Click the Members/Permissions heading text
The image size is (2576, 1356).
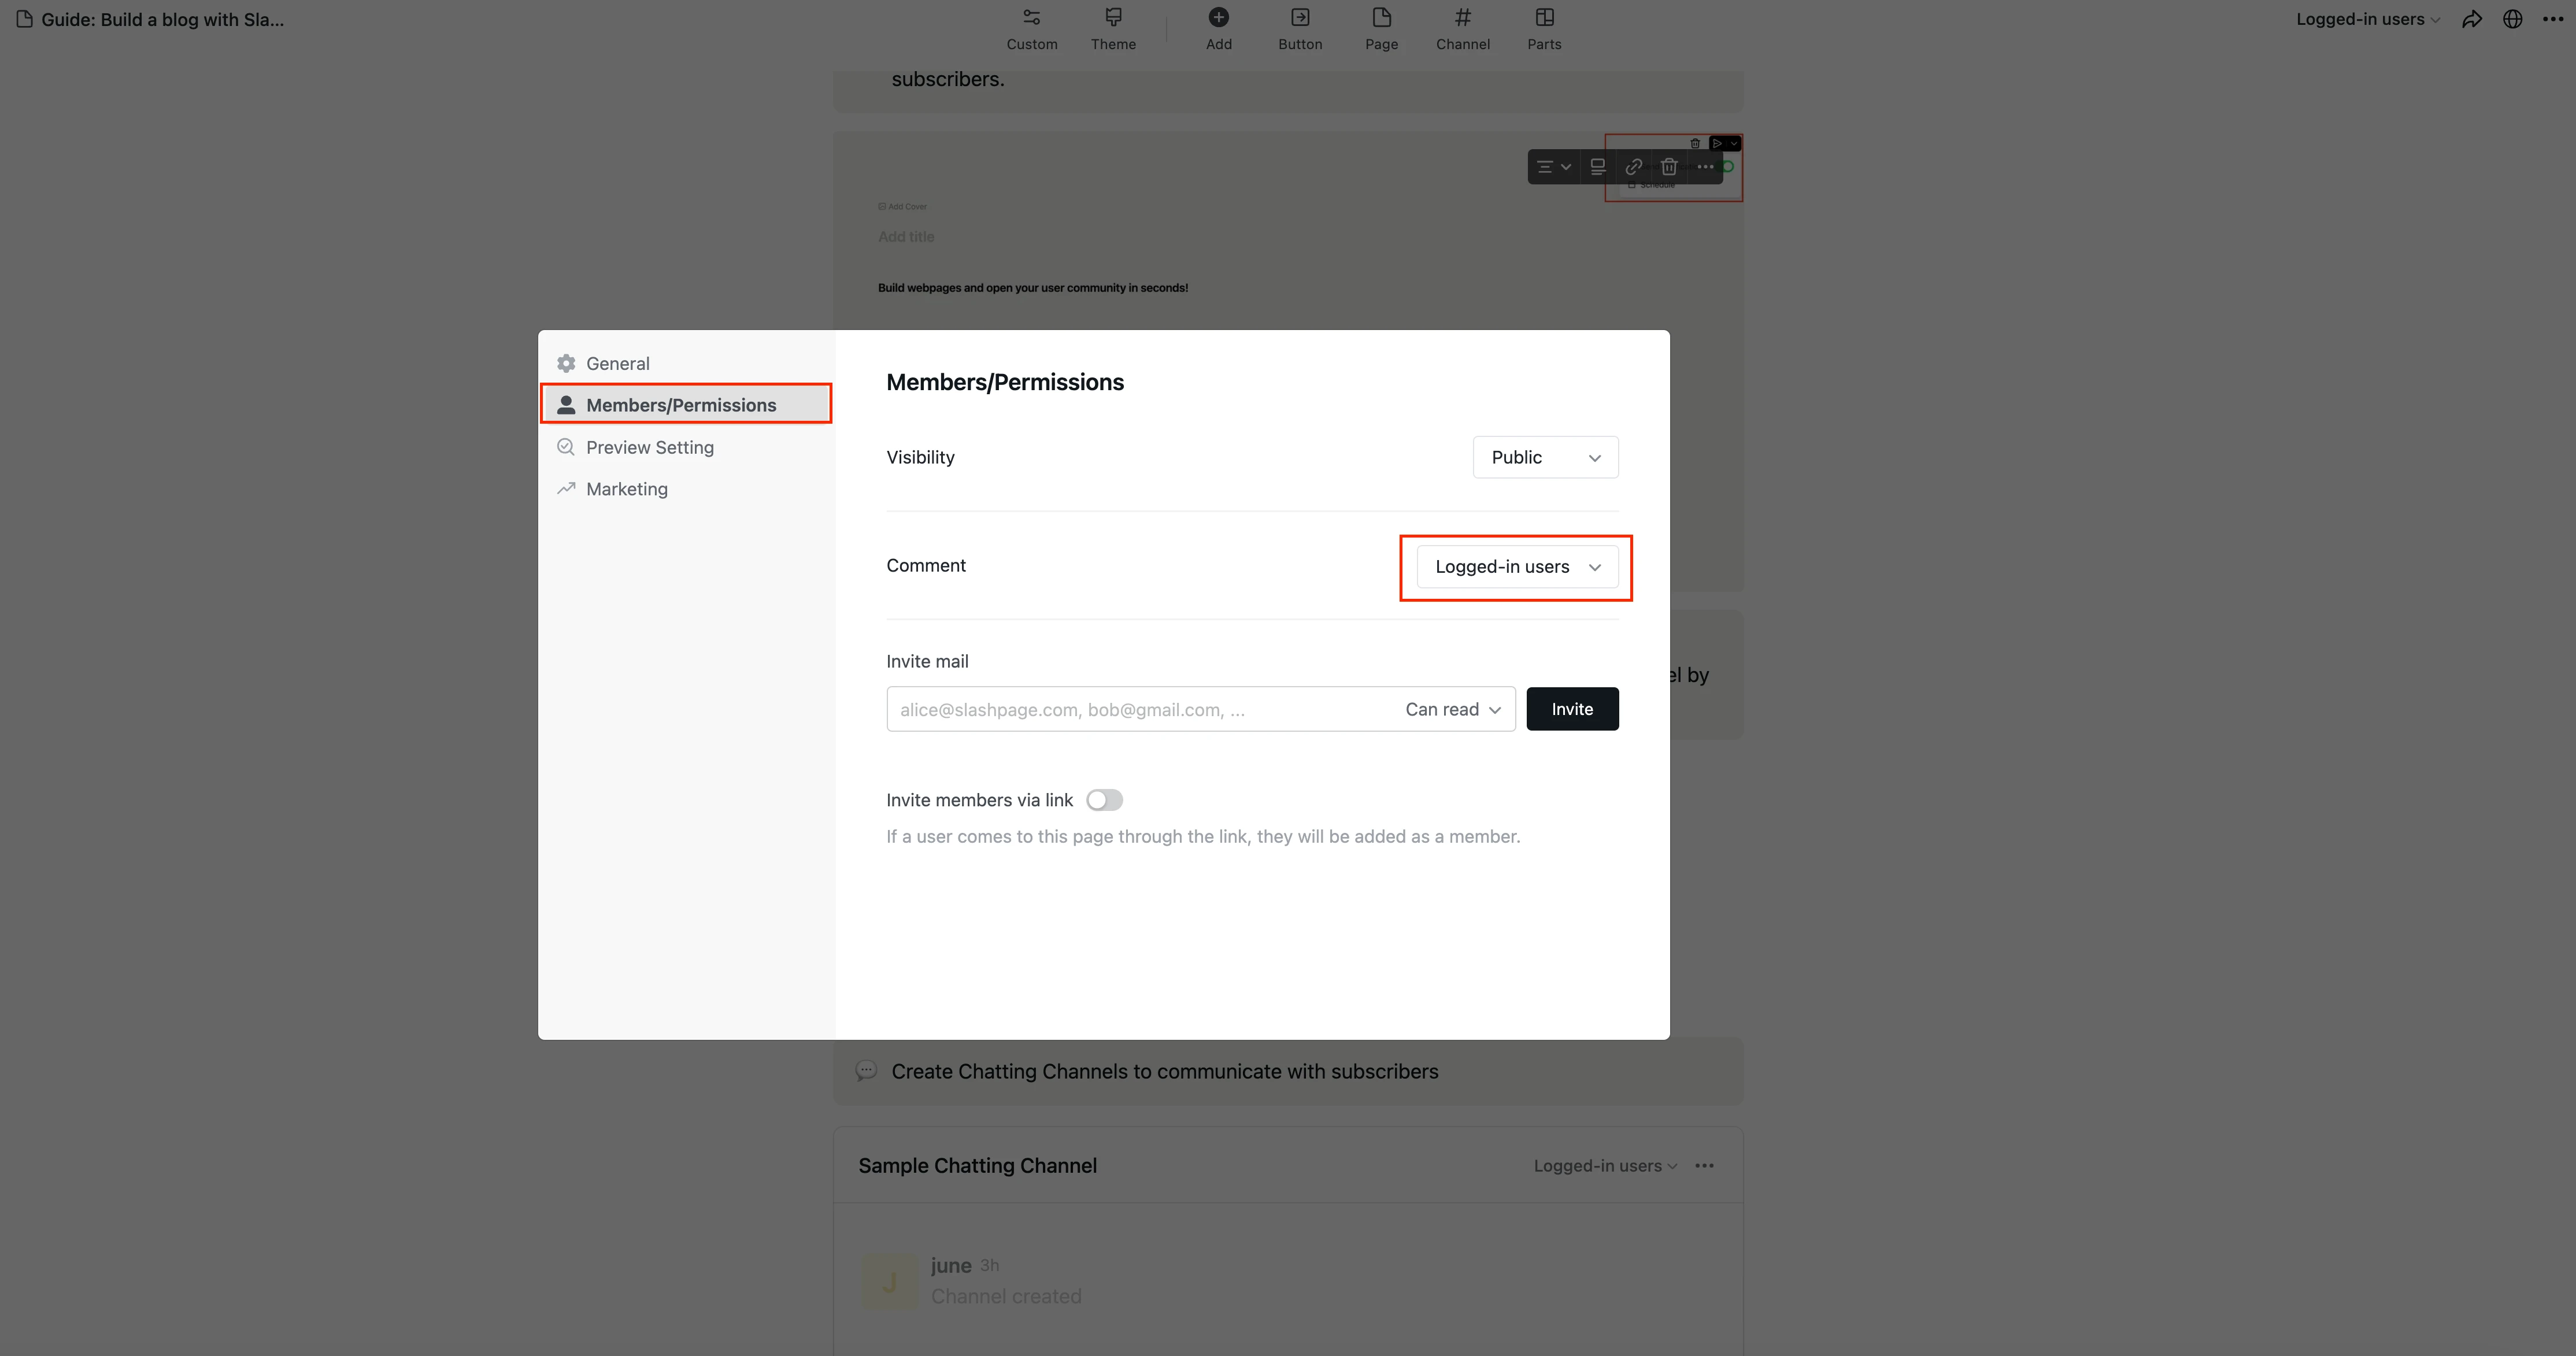[1005, 382]
